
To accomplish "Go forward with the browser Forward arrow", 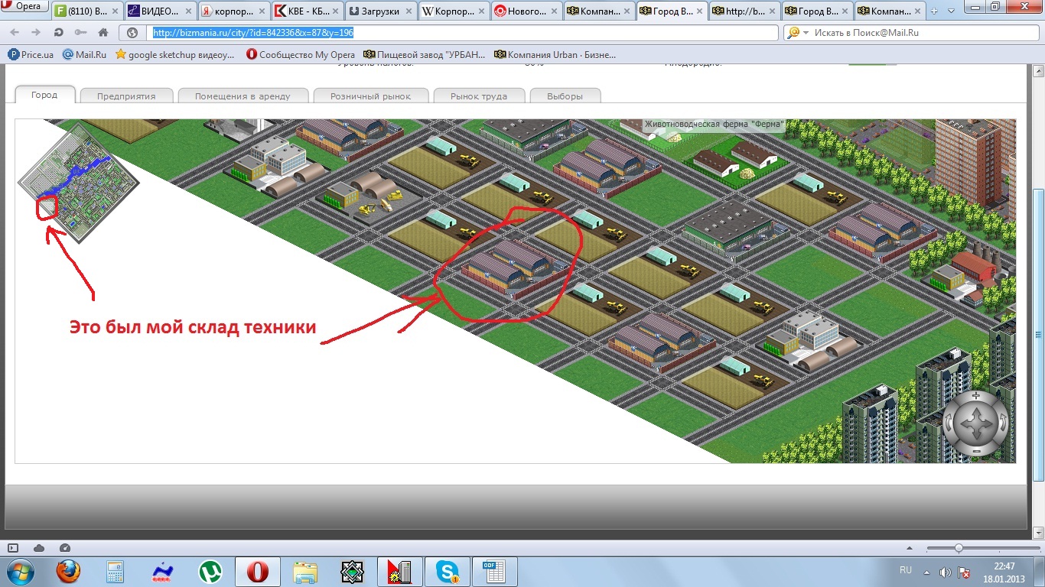I will click(x=37, y=33).
